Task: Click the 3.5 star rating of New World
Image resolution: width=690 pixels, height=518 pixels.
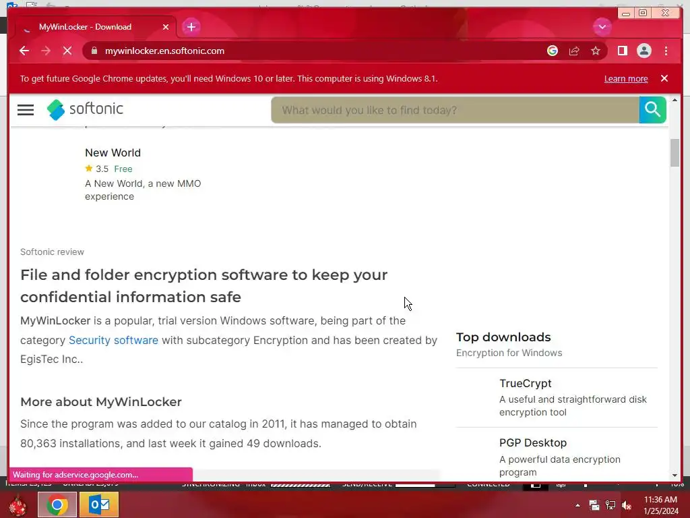Action: (x=97, y=169)
